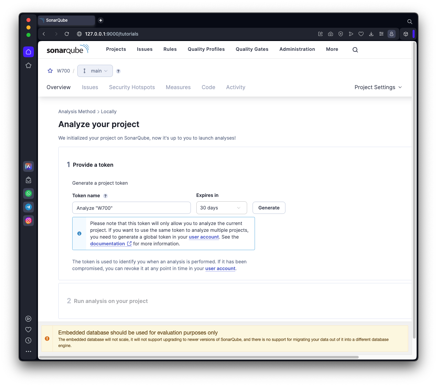This screenshot has width=437, height=386.
Task: Open the Activity tab
Action: pos(236,87)
